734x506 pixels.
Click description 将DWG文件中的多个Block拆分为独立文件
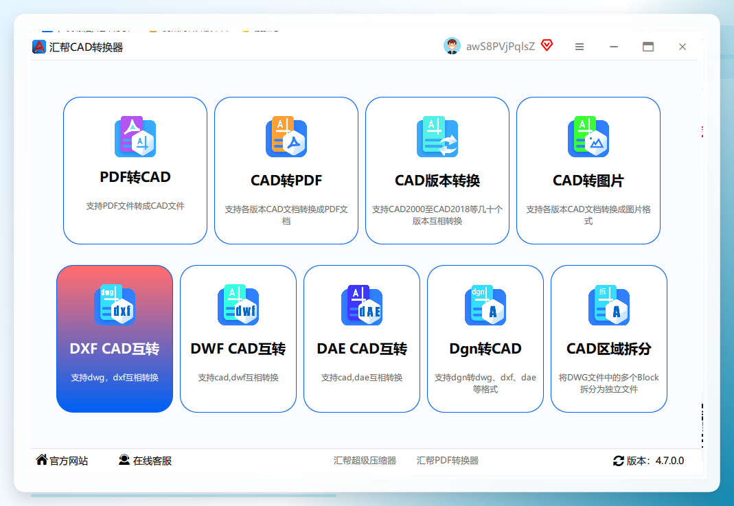pyautogui.click(x=609, y=383)
